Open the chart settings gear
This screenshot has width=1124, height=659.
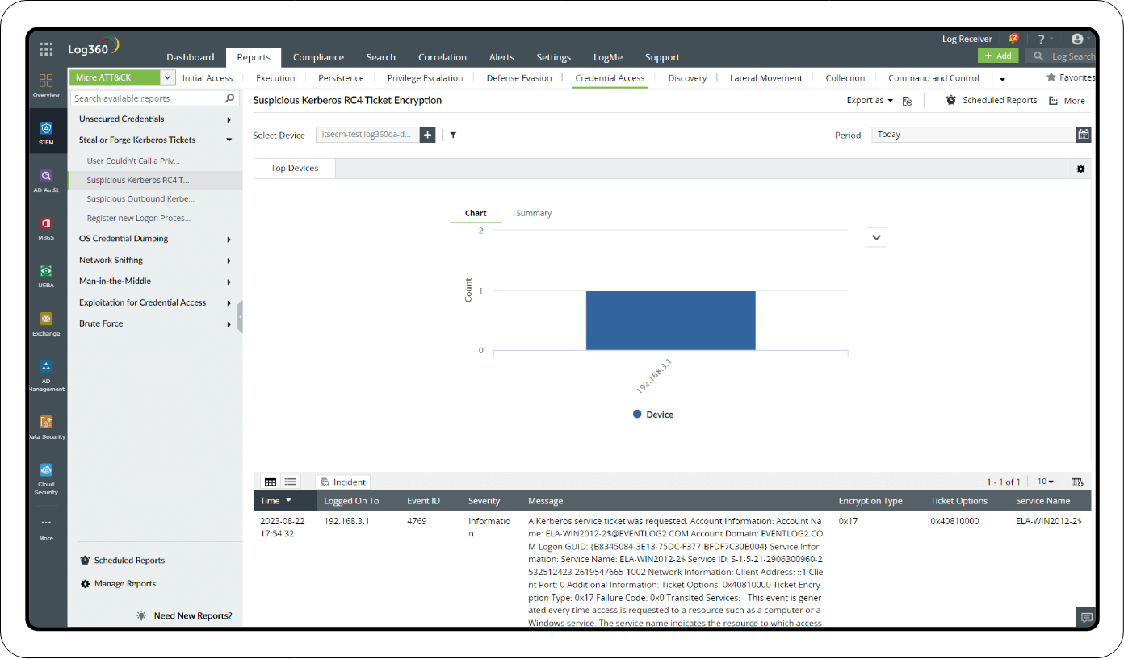coord(1080,169)
